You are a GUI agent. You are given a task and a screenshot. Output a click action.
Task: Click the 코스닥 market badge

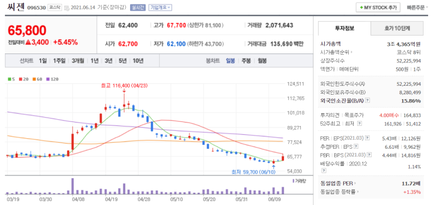coord(55,8)
